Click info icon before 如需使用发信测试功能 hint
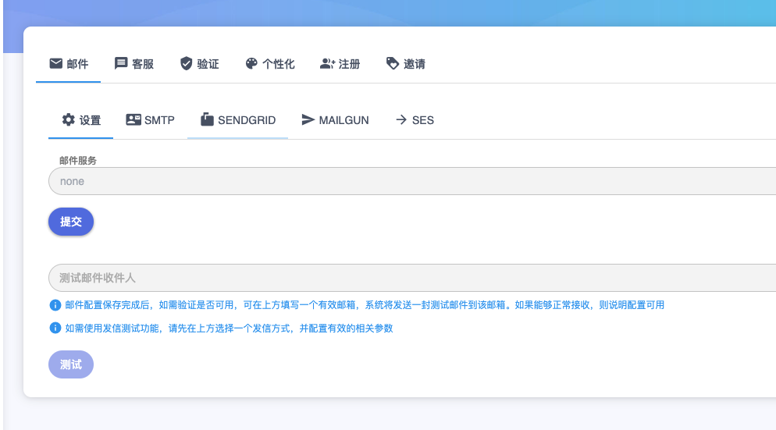Image resolution: width=776 pixels, height=430 pixels. [x=55, y=328]
